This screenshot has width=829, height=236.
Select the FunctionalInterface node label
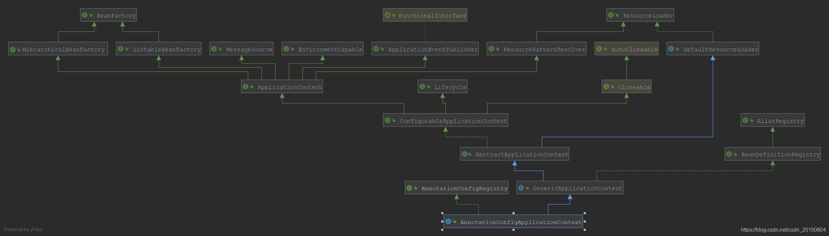click(432, 16)
